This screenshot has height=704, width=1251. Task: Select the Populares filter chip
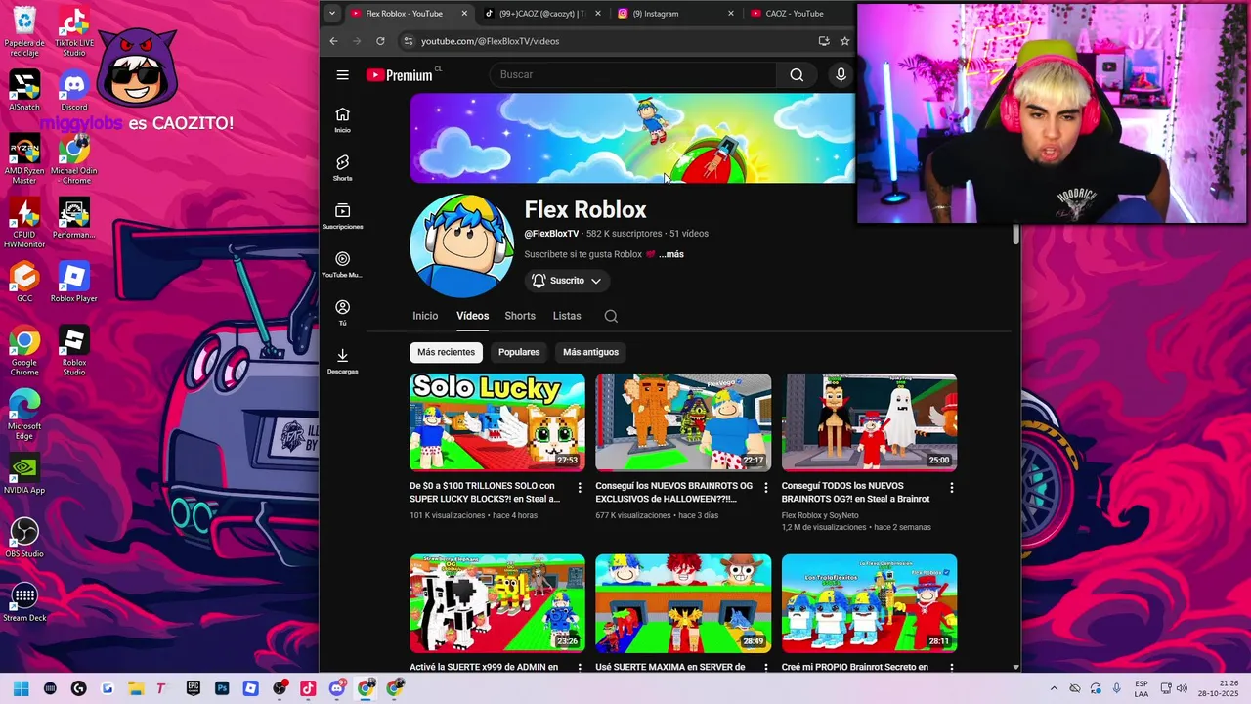(x=519, y=352)
